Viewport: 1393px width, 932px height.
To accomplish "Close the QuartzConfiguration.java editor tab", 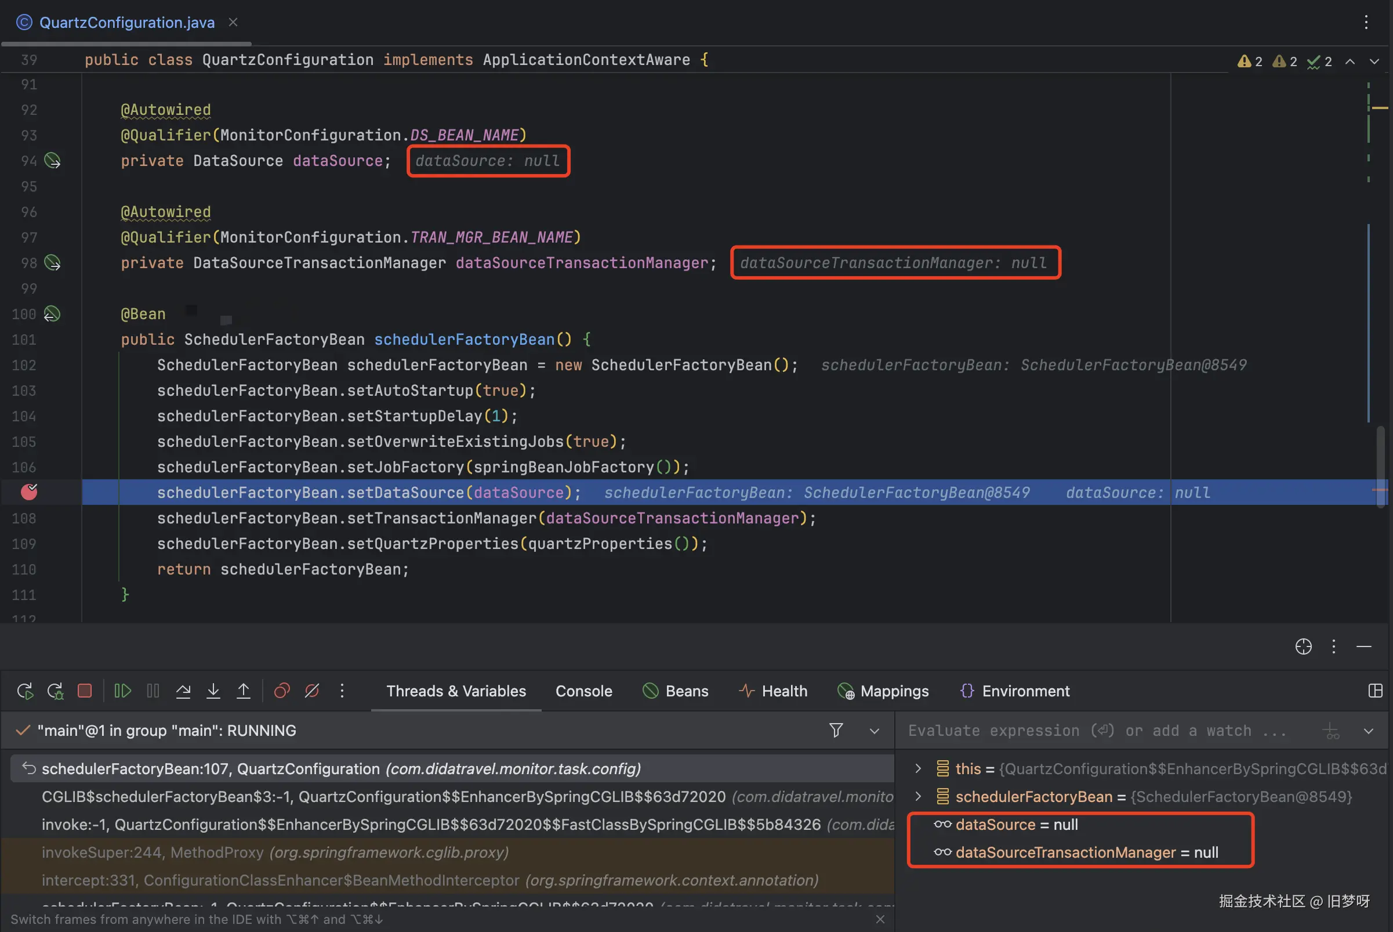I will tap(234, 22).
